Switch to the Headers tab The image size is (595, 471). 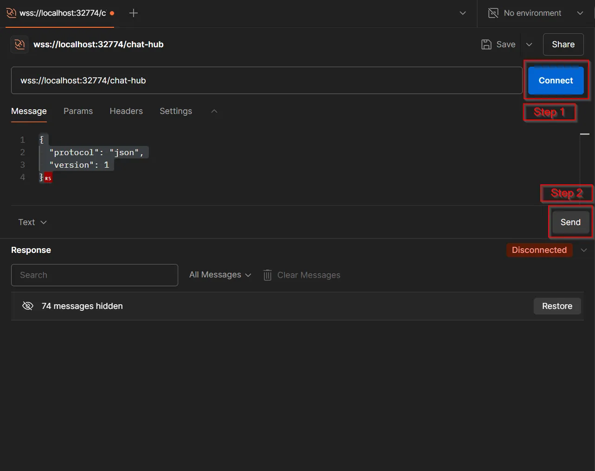point(126,111)
